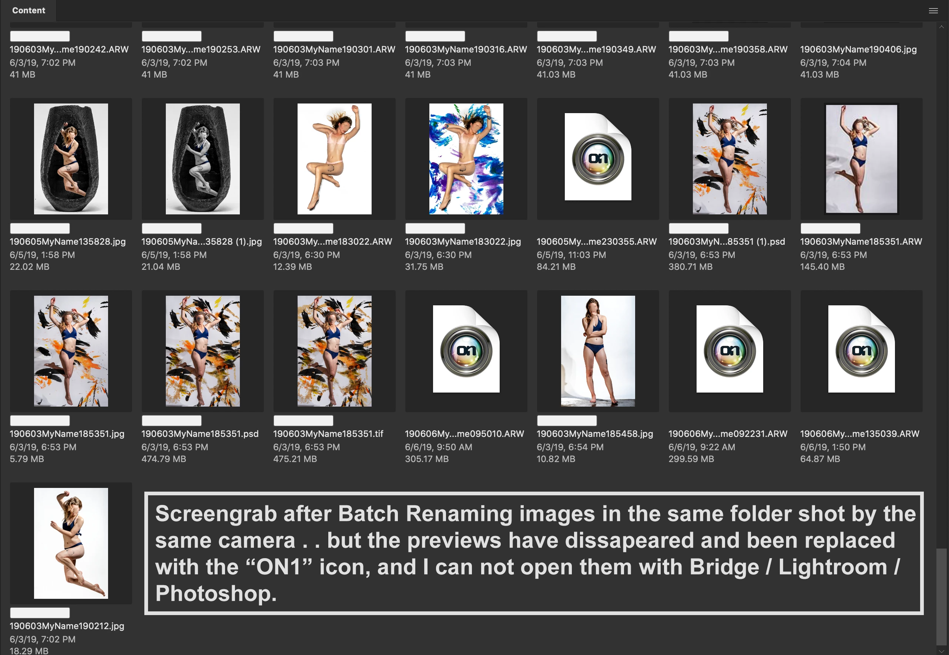Click the filename label 190603MyName185351.psd

click(x=200, y=434)
